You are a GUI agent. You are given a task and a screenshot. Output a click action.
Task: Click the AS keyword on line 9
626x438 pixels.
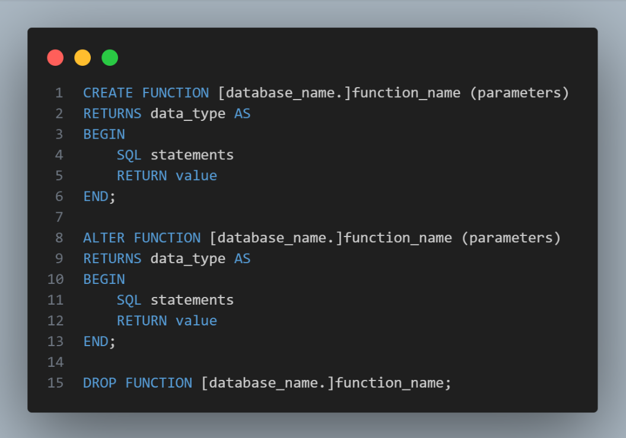point(242,259)
